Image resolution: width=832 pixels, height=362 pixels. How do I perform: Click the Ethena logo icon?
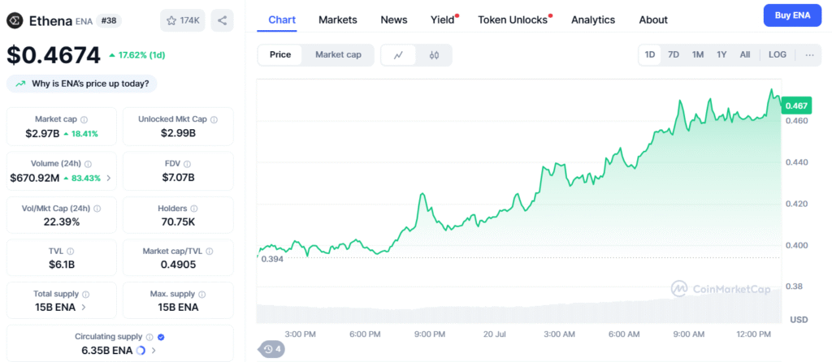15,20
